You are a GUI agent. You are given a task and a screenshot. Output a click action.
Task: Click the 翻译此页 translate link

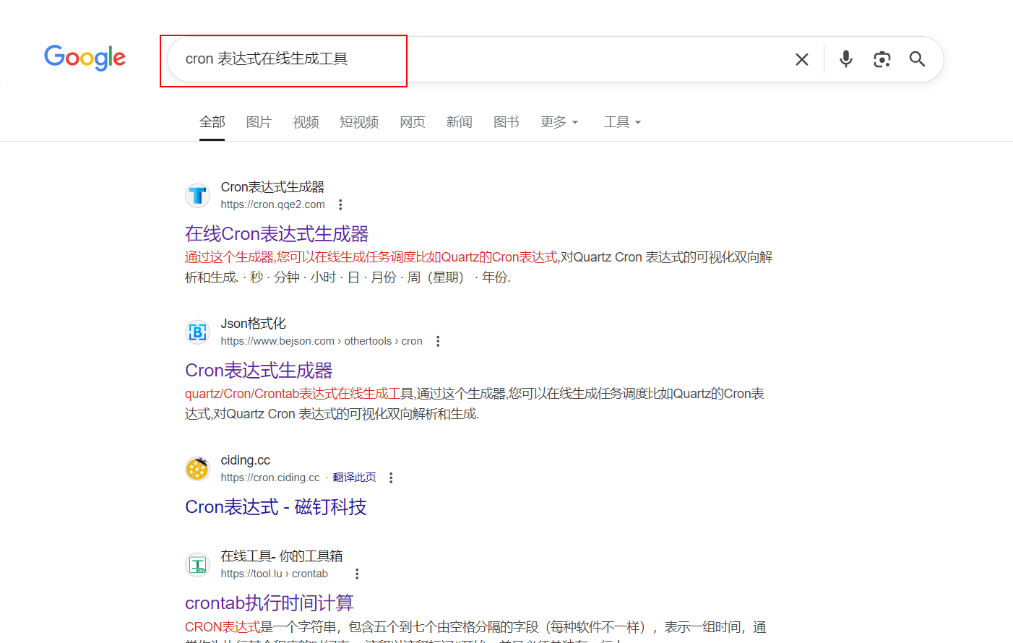(354, 478)
